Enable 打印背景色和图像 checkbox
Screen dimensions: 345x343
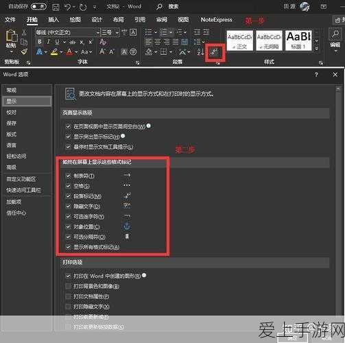point(68,286)
